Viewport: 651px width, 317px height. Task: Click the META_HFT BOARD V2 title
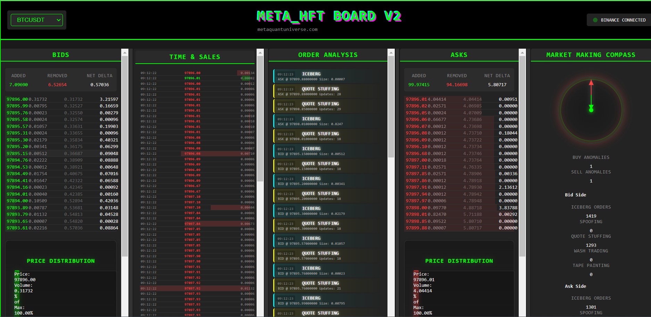pyautogui.click(x=329, y=16)
